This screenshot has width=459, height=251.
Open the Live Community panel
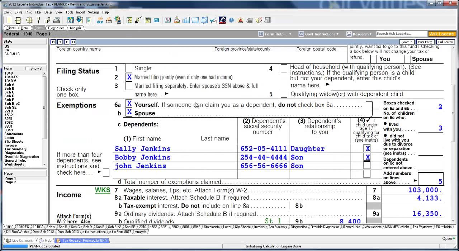click(x=20, y=241)
